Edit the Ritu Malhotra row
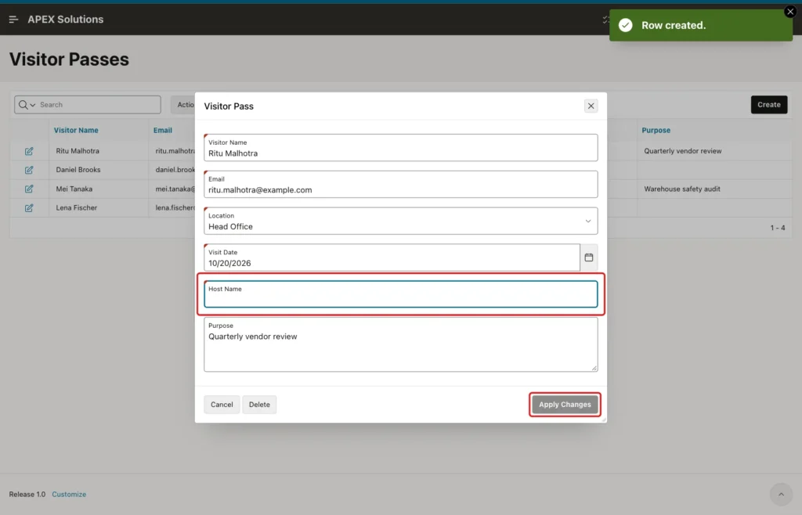Image resolution: width=802 pixels, height=515 pixels. pos(29,151)
